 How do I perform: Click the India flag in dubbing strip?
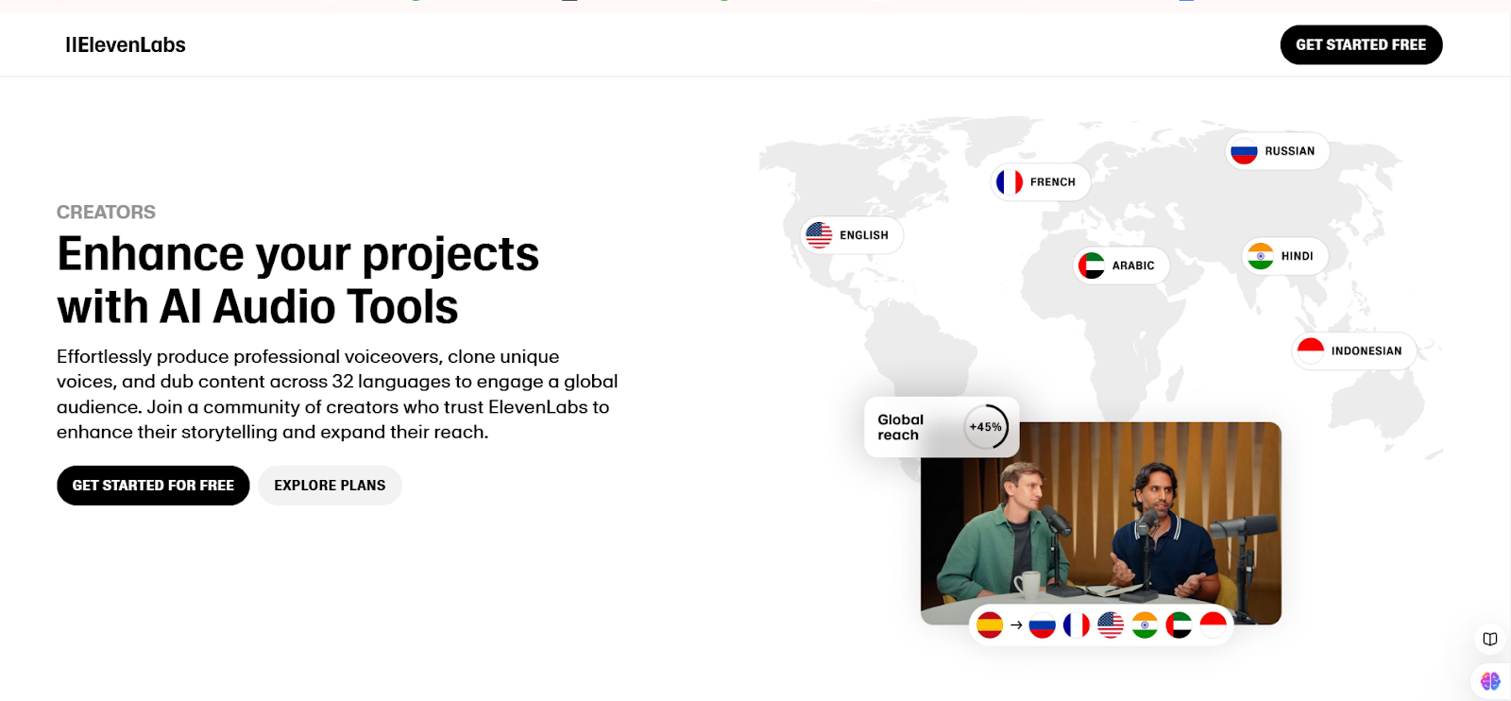pos(1145,624)
